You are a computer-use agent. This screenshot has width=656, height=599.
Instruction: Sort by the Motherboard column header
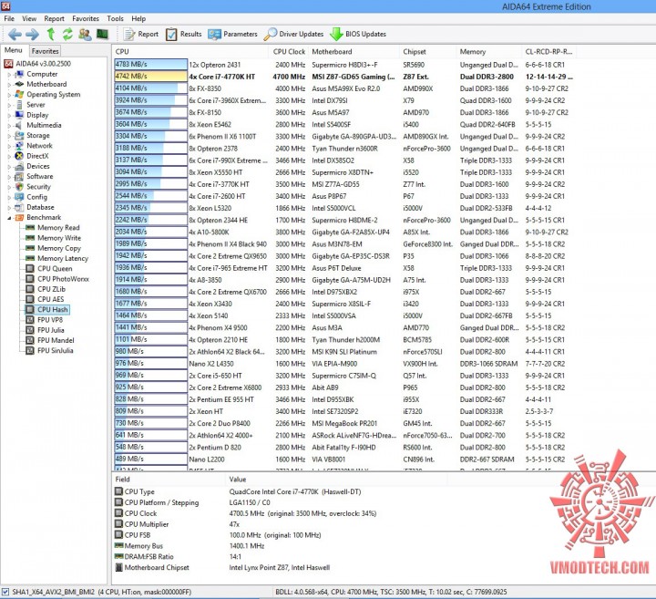[x=354, y=52]
